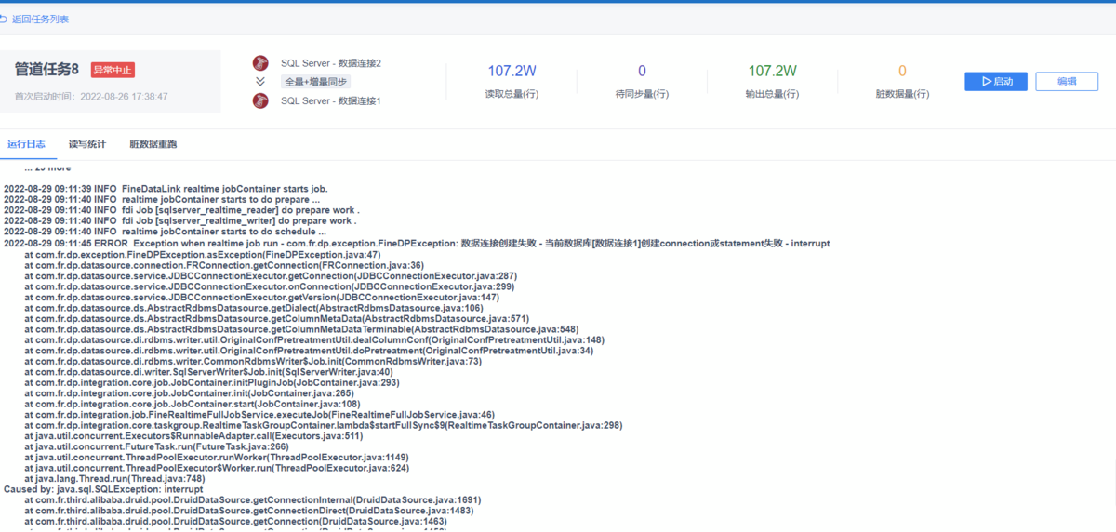Click the 107.2W read total value
The height and width of the screenshot is (532, 1116).
(512, 71)
